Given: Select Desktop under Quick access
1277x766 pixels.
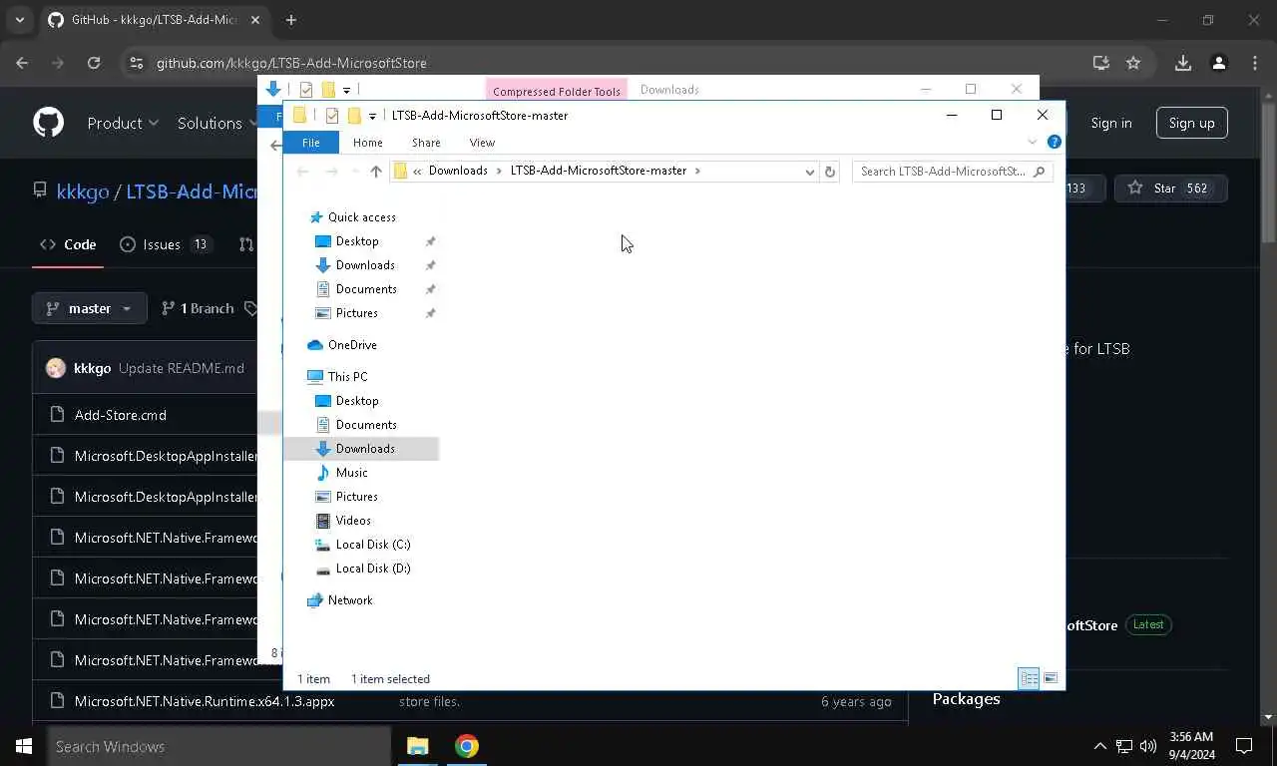Looking at the screenshot, I should (x=357, y=241).
